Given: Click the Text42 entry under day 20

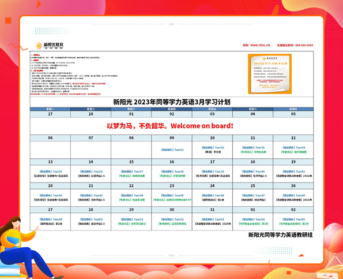Looking at the screenshot, I should (51, 195).
